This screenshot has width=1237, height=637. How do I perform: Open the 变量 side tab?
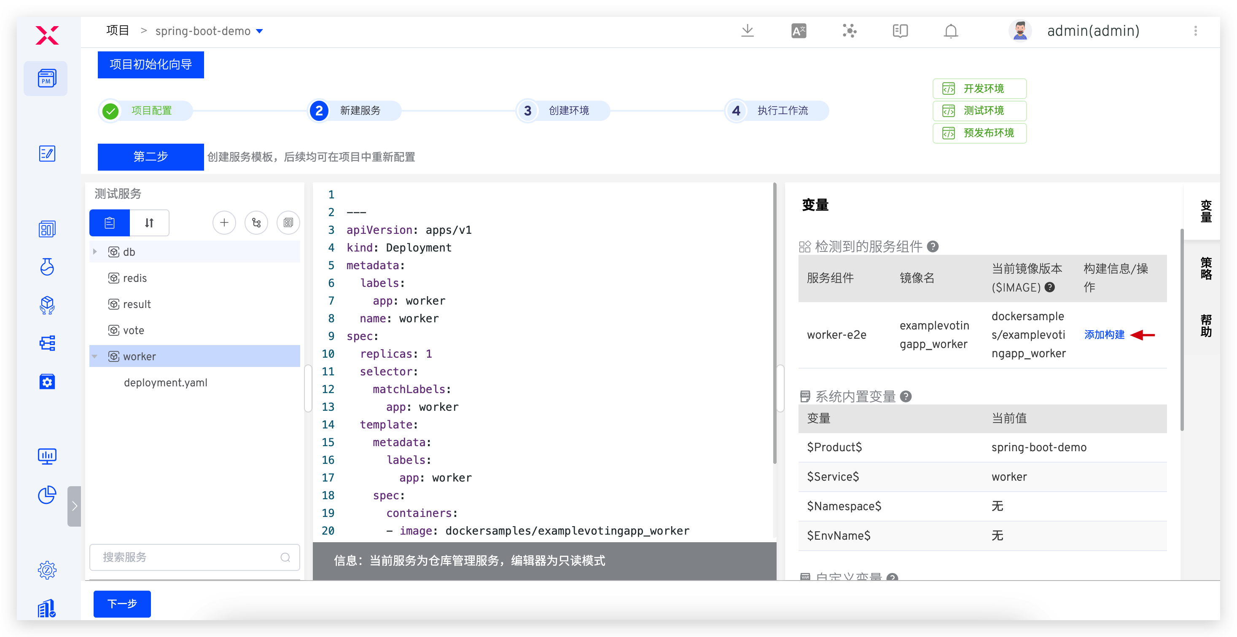[1206, 211]
